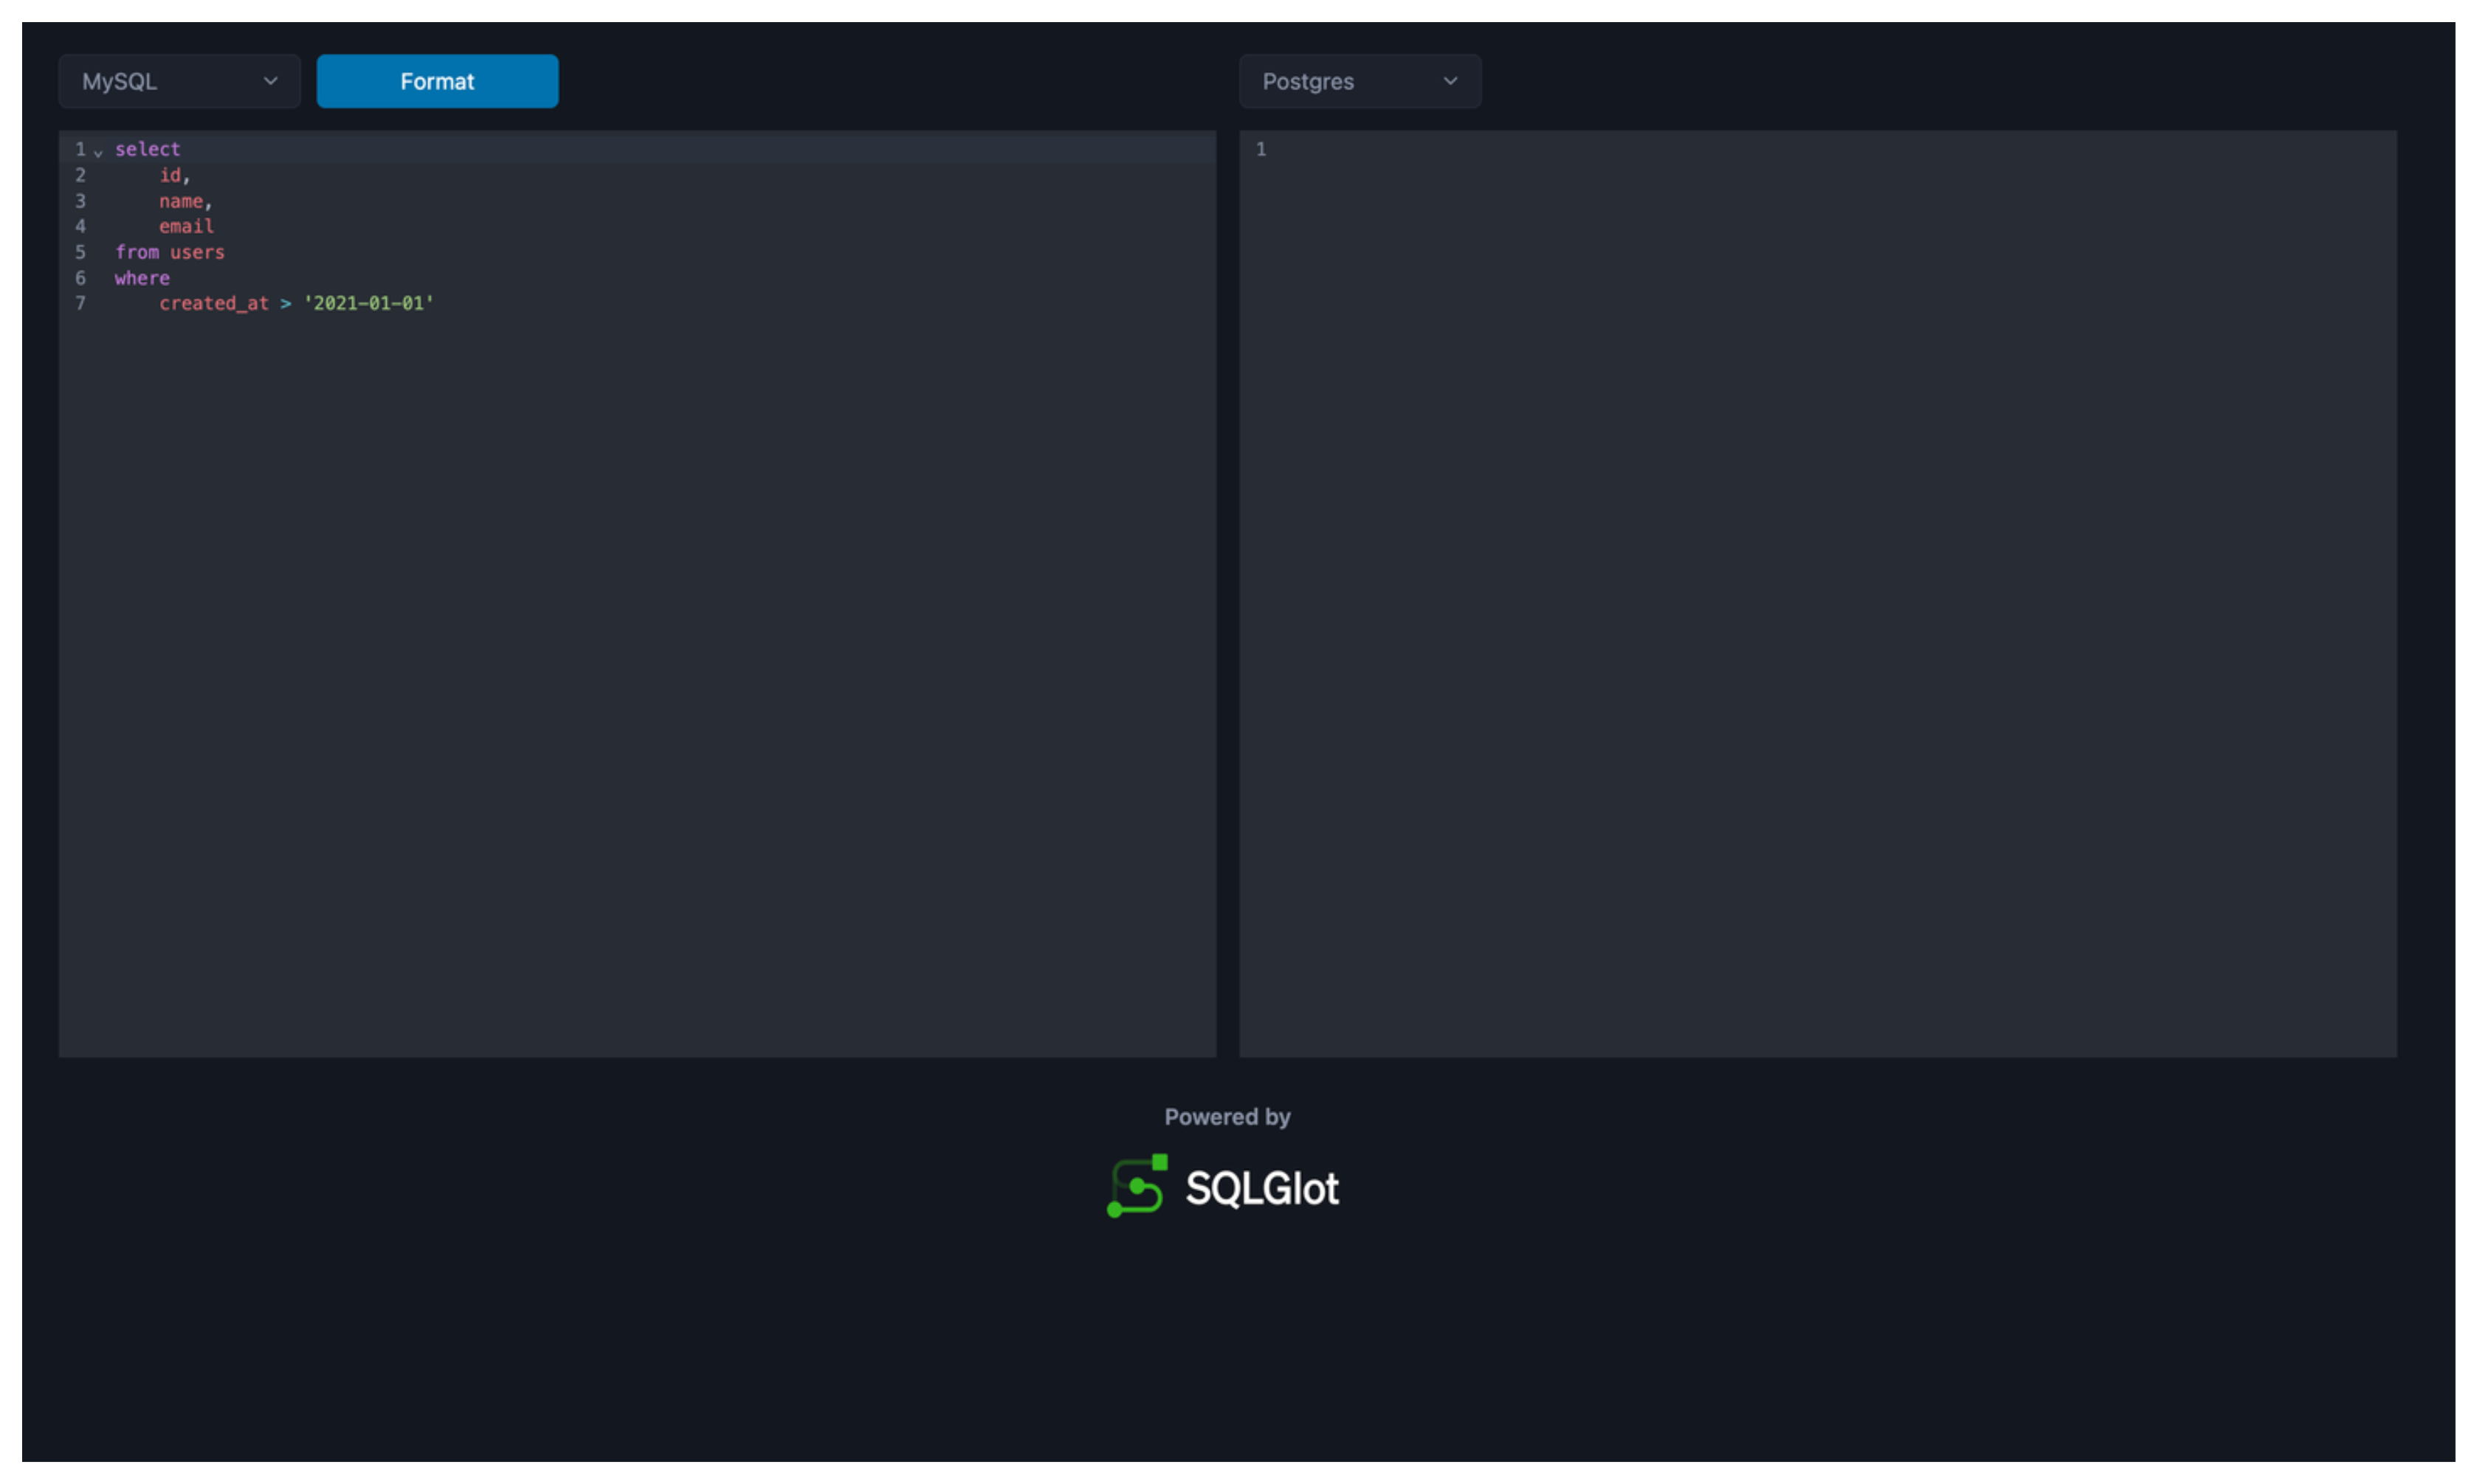Place cursor on the select keyword
Image resolution: width=2477 pixels, height=1484 pixels.
pos(147,149)
